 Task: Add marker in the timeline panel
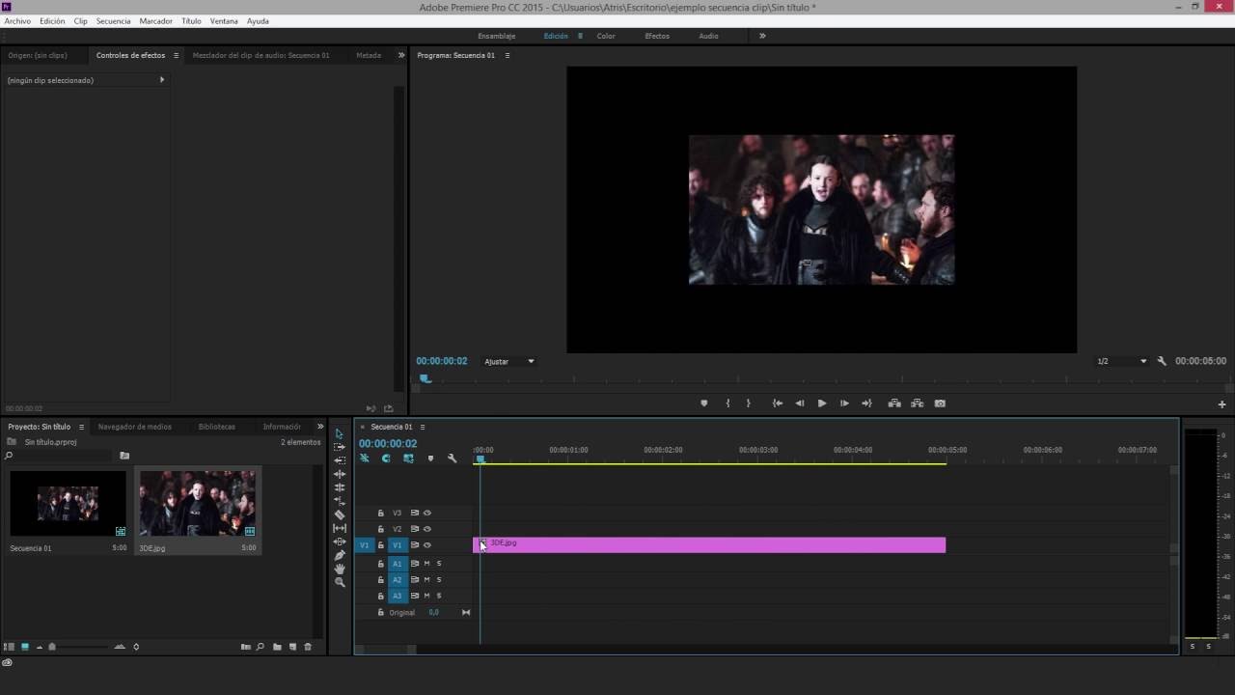pyautogui.click(x=430, y=459)
